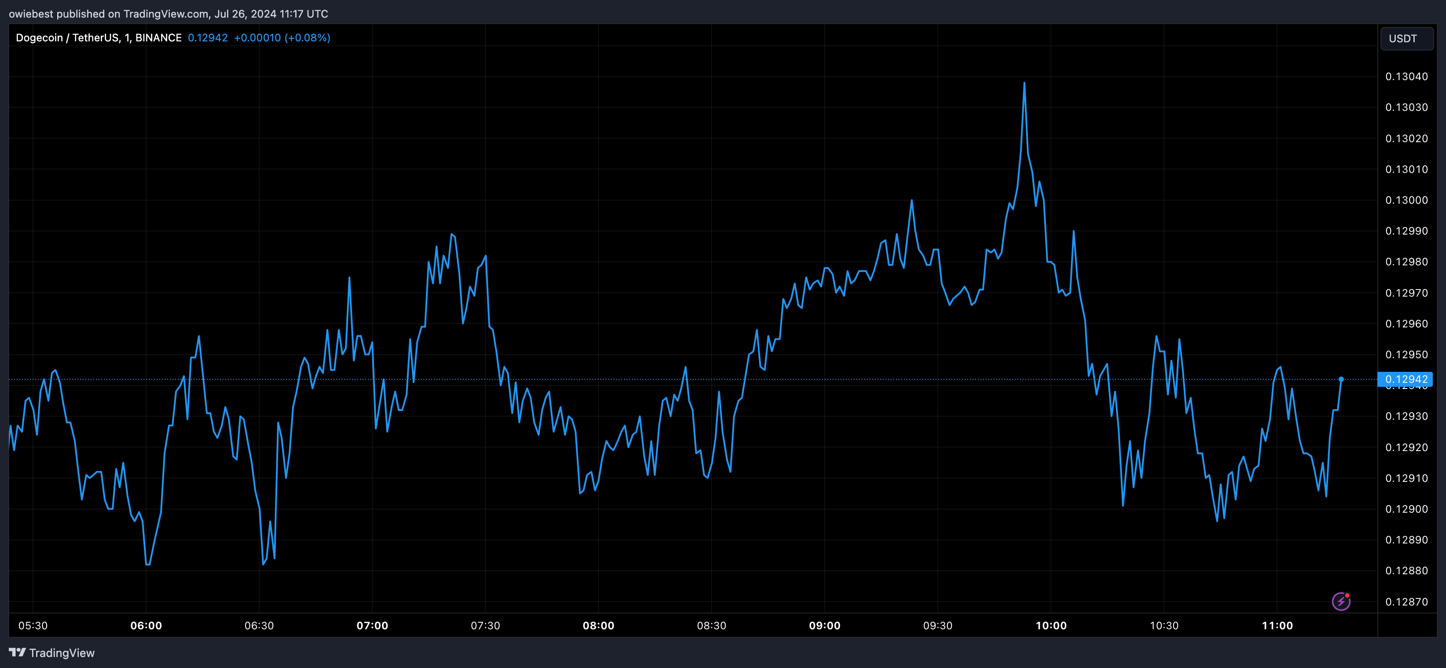Click the 0.12970 price axis label
The height and width of the screenshot is (668, 1446).
1407,293
